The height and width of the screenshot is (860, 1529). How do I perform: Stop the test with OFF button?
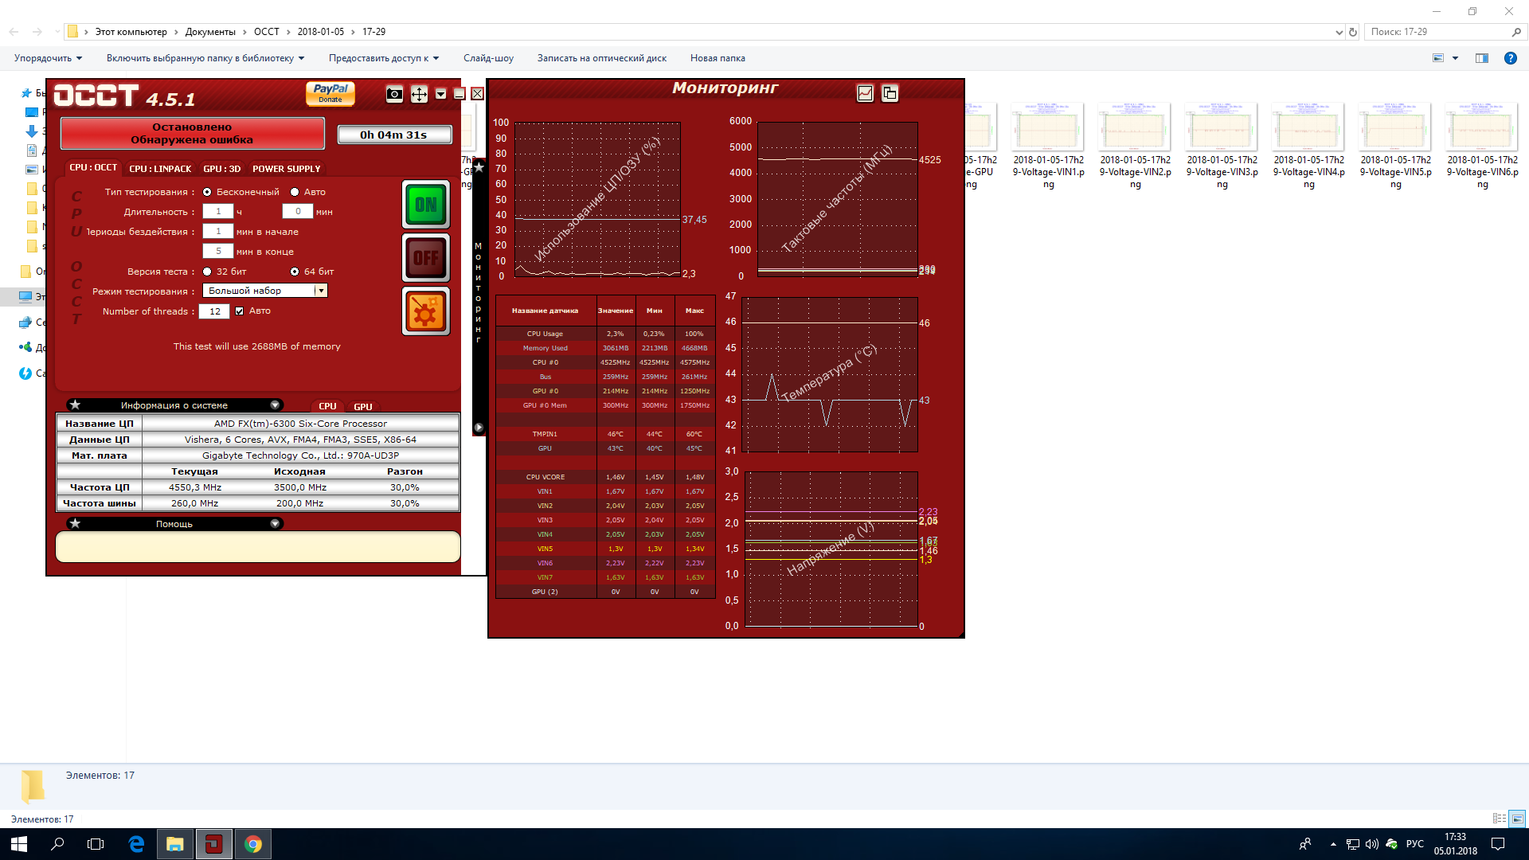(426, 258)
